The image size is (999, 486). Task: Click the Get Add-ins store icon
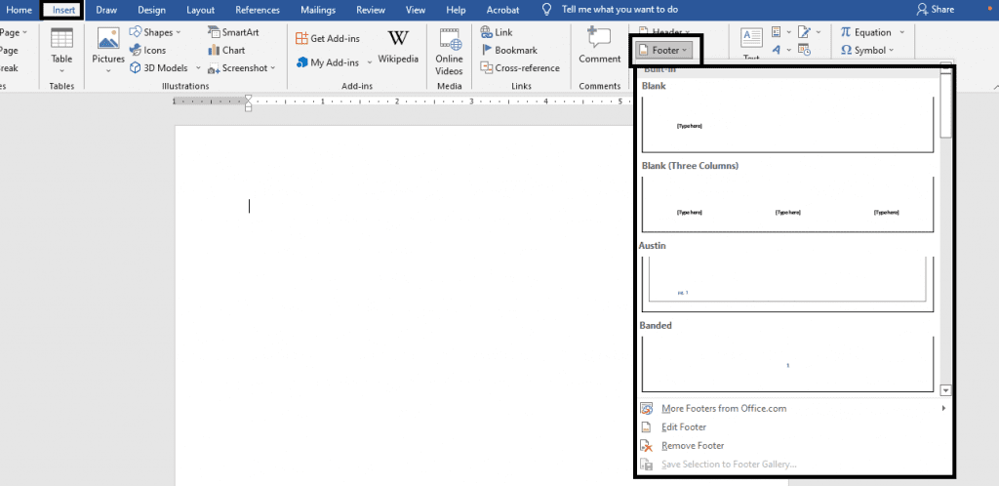301,38
